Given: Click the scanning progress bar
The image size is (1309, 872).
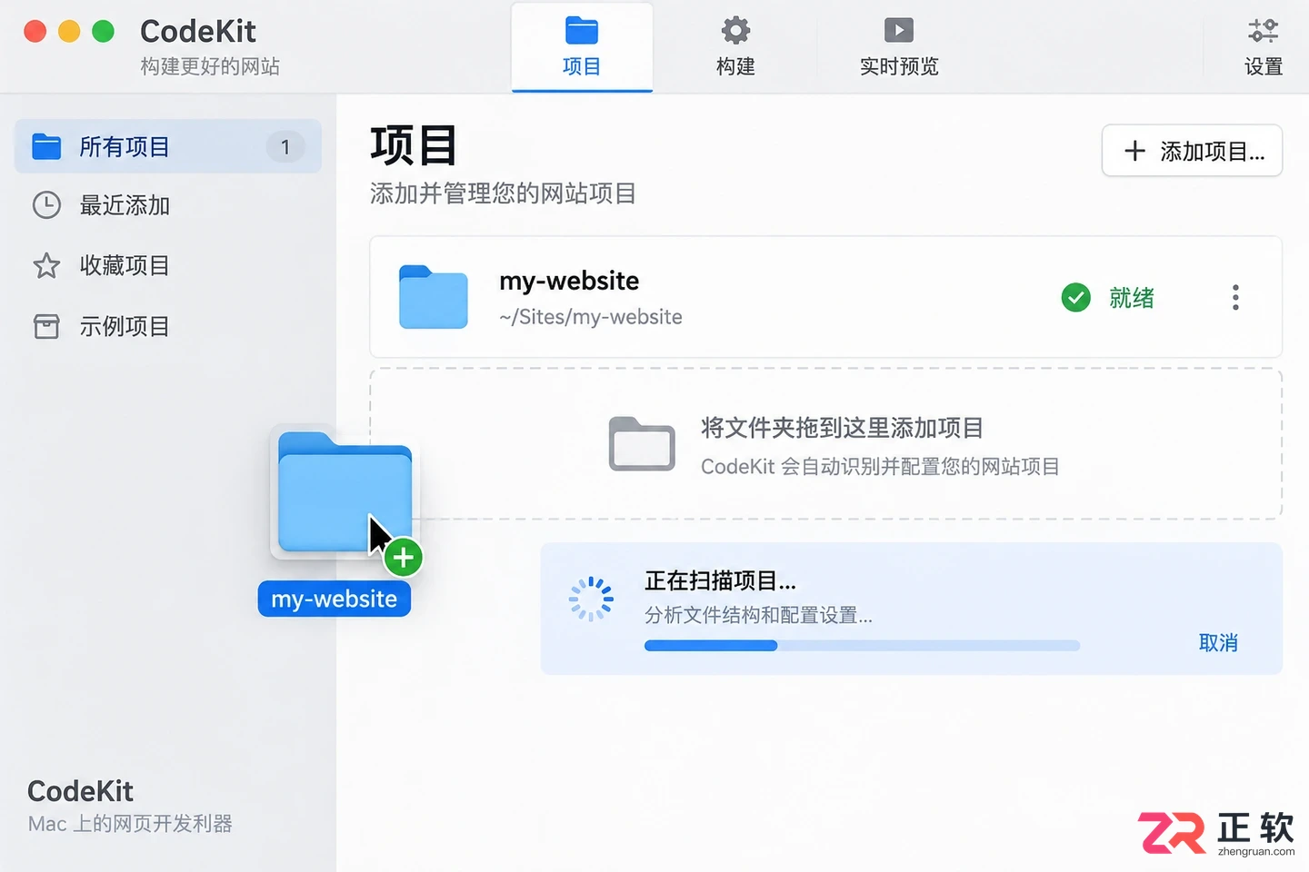Looking at the screenshot, I should pos(862,646).
